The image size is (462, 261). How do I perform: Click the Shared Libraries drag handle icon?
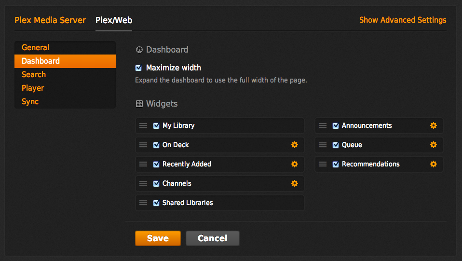(x=143, y=203)
